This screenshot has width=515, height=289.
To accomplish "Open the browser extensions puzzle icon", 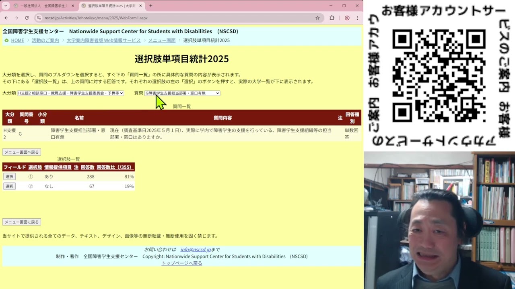I will (x=332, y=18).
